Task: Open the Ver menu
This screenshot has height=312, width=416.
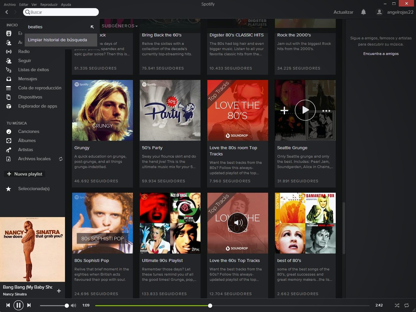Action: click(x=34, y=5)
